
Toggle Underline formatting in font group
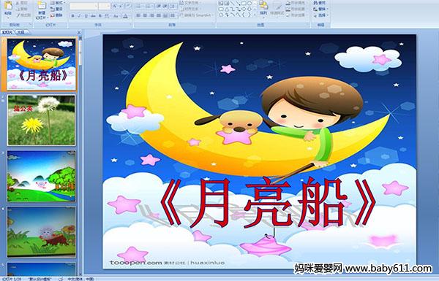[x=86, y=16]
